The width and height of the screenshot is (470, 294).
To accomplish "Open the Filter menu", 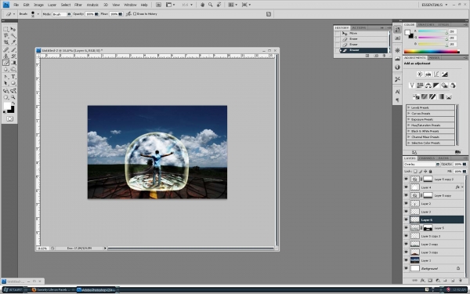I will point(78,5).
